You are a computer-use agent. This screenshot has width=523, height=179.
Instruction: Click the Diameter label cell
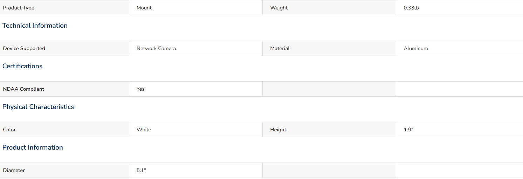click(x=64, y=170)
